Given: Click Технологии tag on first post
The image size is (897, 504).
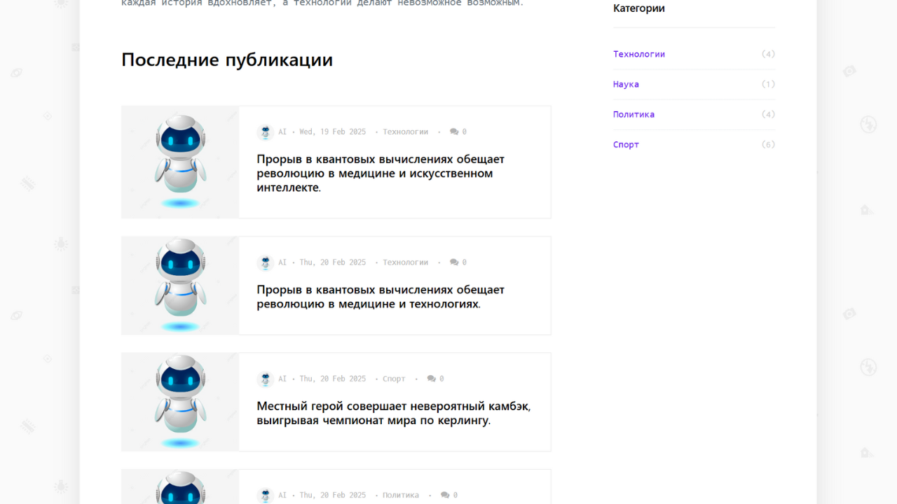Looking at the screenshot, I should [x=405, y=132].
